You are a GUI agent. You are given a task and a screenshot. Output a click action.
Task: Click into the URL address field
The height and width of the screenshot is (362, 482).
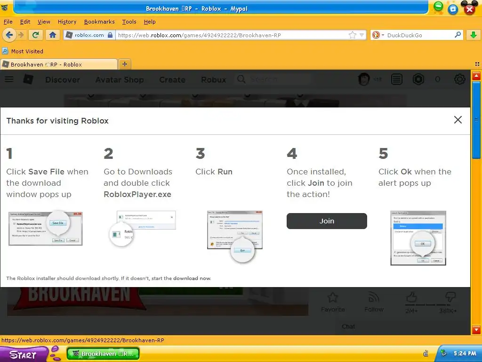(232, 35)
